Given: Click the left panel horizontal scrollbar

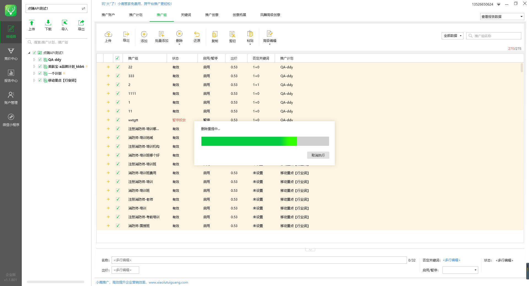Looking at the screenshot, I should pos(55,282).
